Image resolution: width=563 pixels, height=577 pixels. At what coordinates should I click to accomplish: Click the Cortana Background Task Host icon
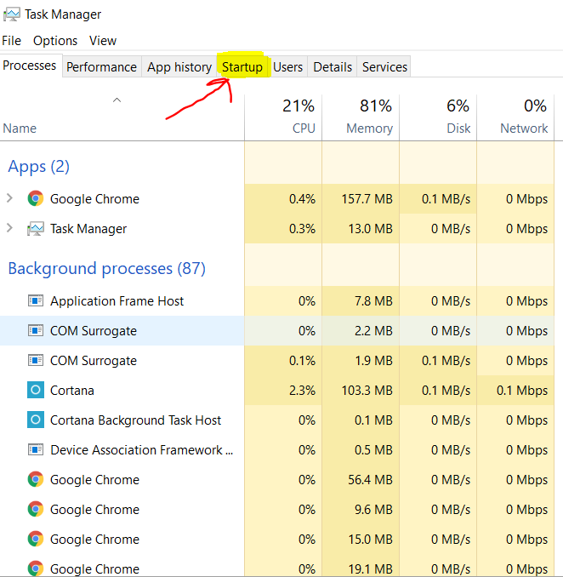tap(35, 420)
